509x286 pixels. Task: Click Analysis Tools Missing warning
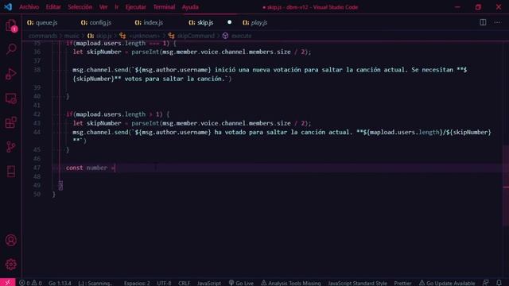[x=291, y=283]
